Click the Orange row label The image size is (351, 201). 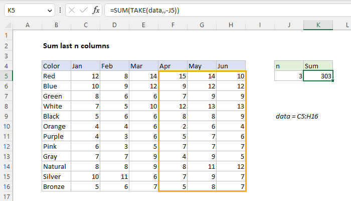tap(56, 126)
